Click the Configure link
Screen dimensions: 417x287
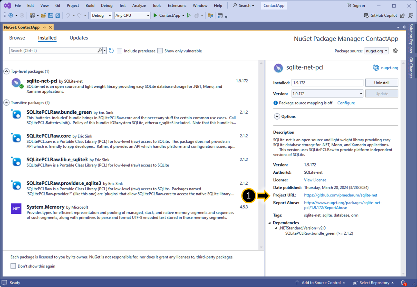click(346, 103)
